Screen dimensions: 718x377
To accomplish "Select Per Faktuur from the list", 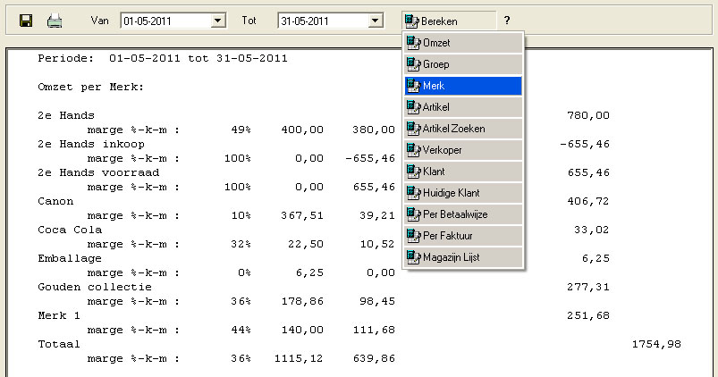I will 462,235.
